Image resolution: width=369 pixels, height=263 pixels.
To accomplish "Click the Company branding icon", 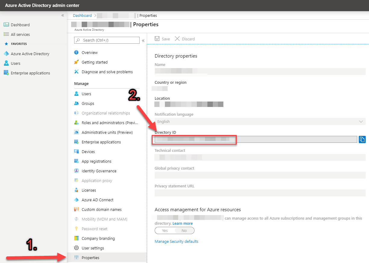I will click(77, 238).
